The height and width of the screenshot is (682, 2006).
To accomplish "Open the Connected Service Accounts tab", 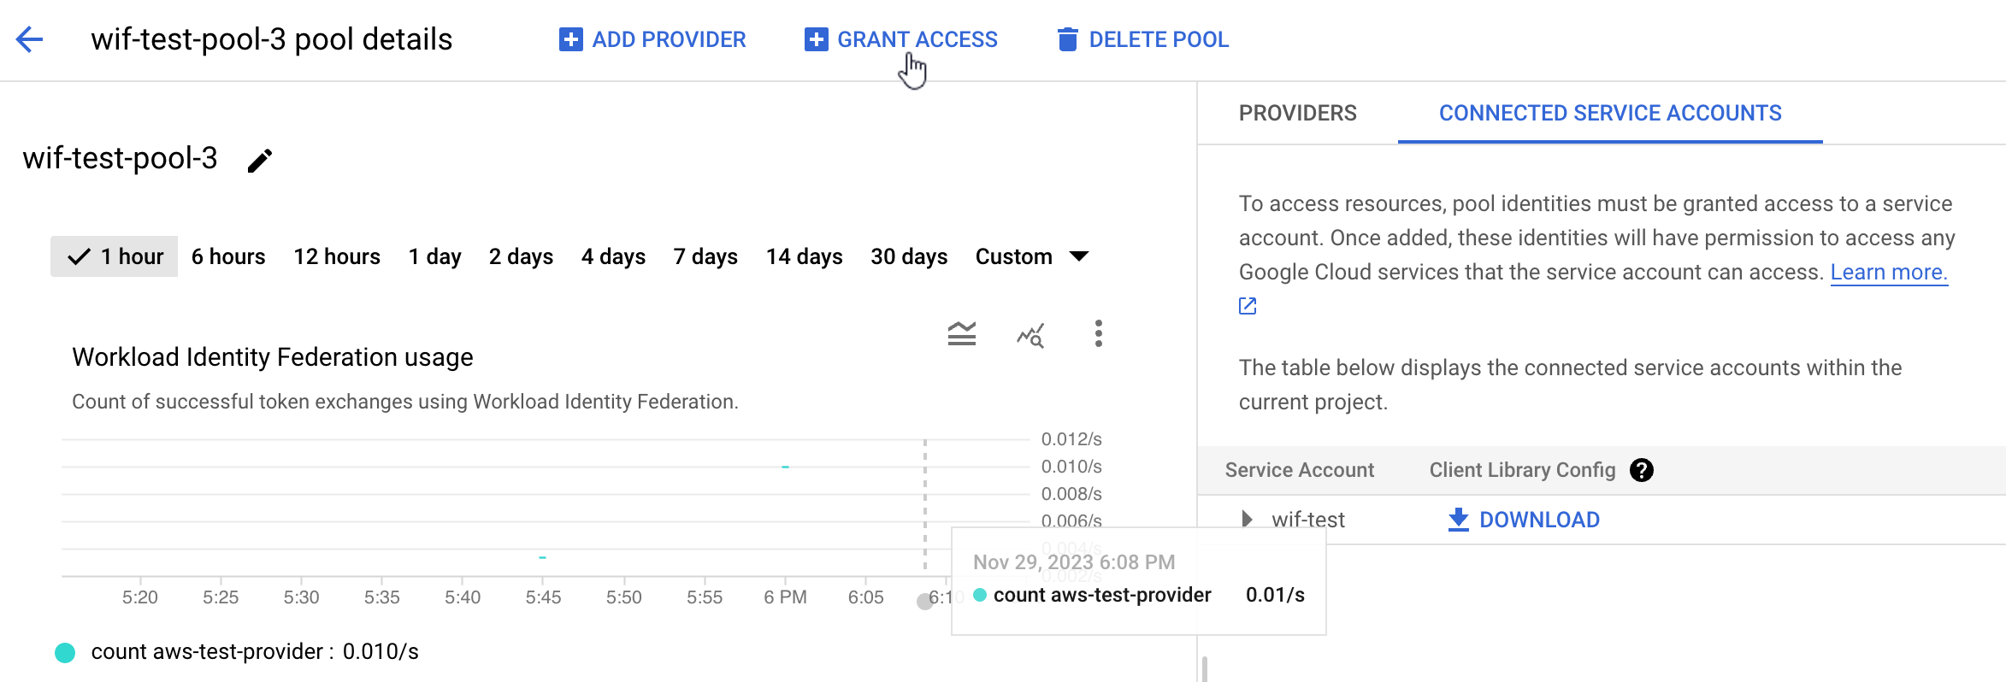I will coord(1610,113).
